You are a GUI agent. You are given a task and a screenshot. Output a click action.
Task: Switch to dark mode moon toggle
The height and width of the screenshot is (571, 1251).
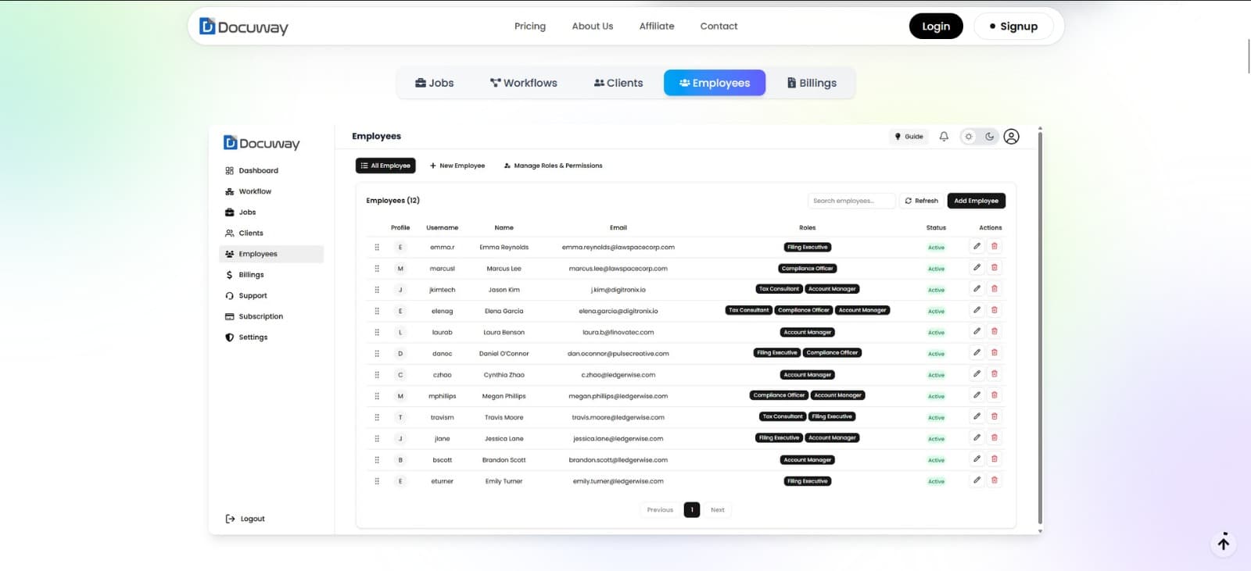(x=990, y=137)
